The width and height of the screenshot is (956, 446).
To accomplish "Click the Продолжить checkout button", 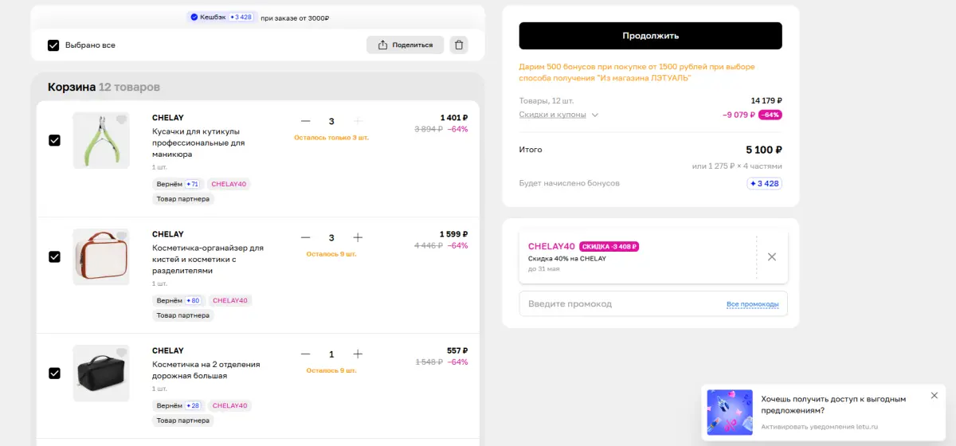I will click(x=650, y=36).
